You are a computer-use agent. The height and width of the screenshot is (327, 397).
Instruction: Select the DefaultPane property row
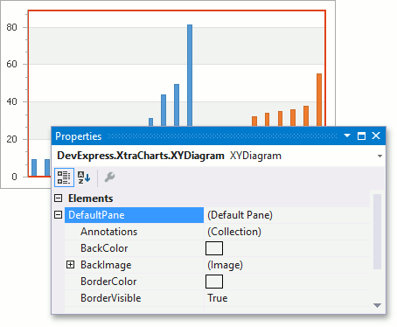pyautogui.click(x=134, y=215)
